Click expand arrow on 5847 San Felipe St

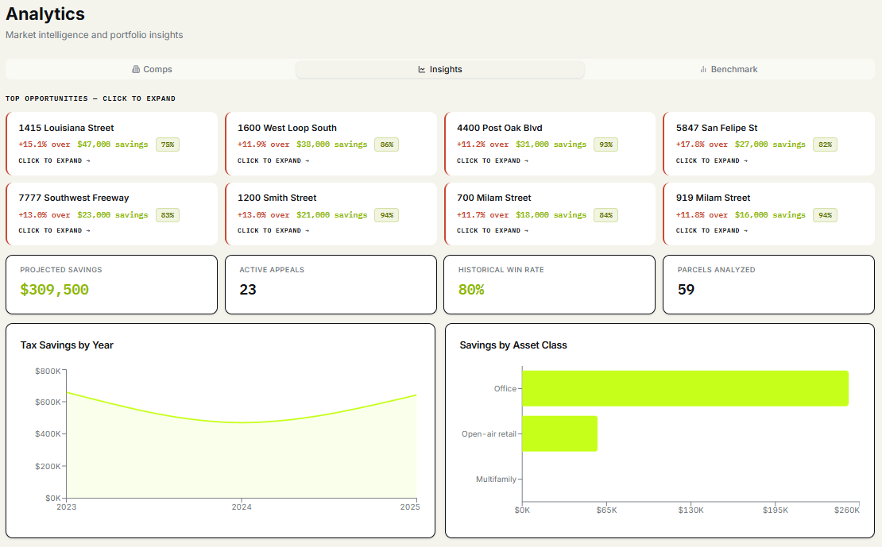[746, 161]
